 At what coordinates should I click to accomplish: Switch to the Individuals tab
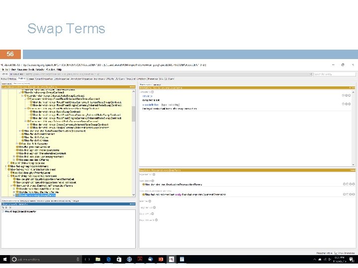click(x=99, y=79)
